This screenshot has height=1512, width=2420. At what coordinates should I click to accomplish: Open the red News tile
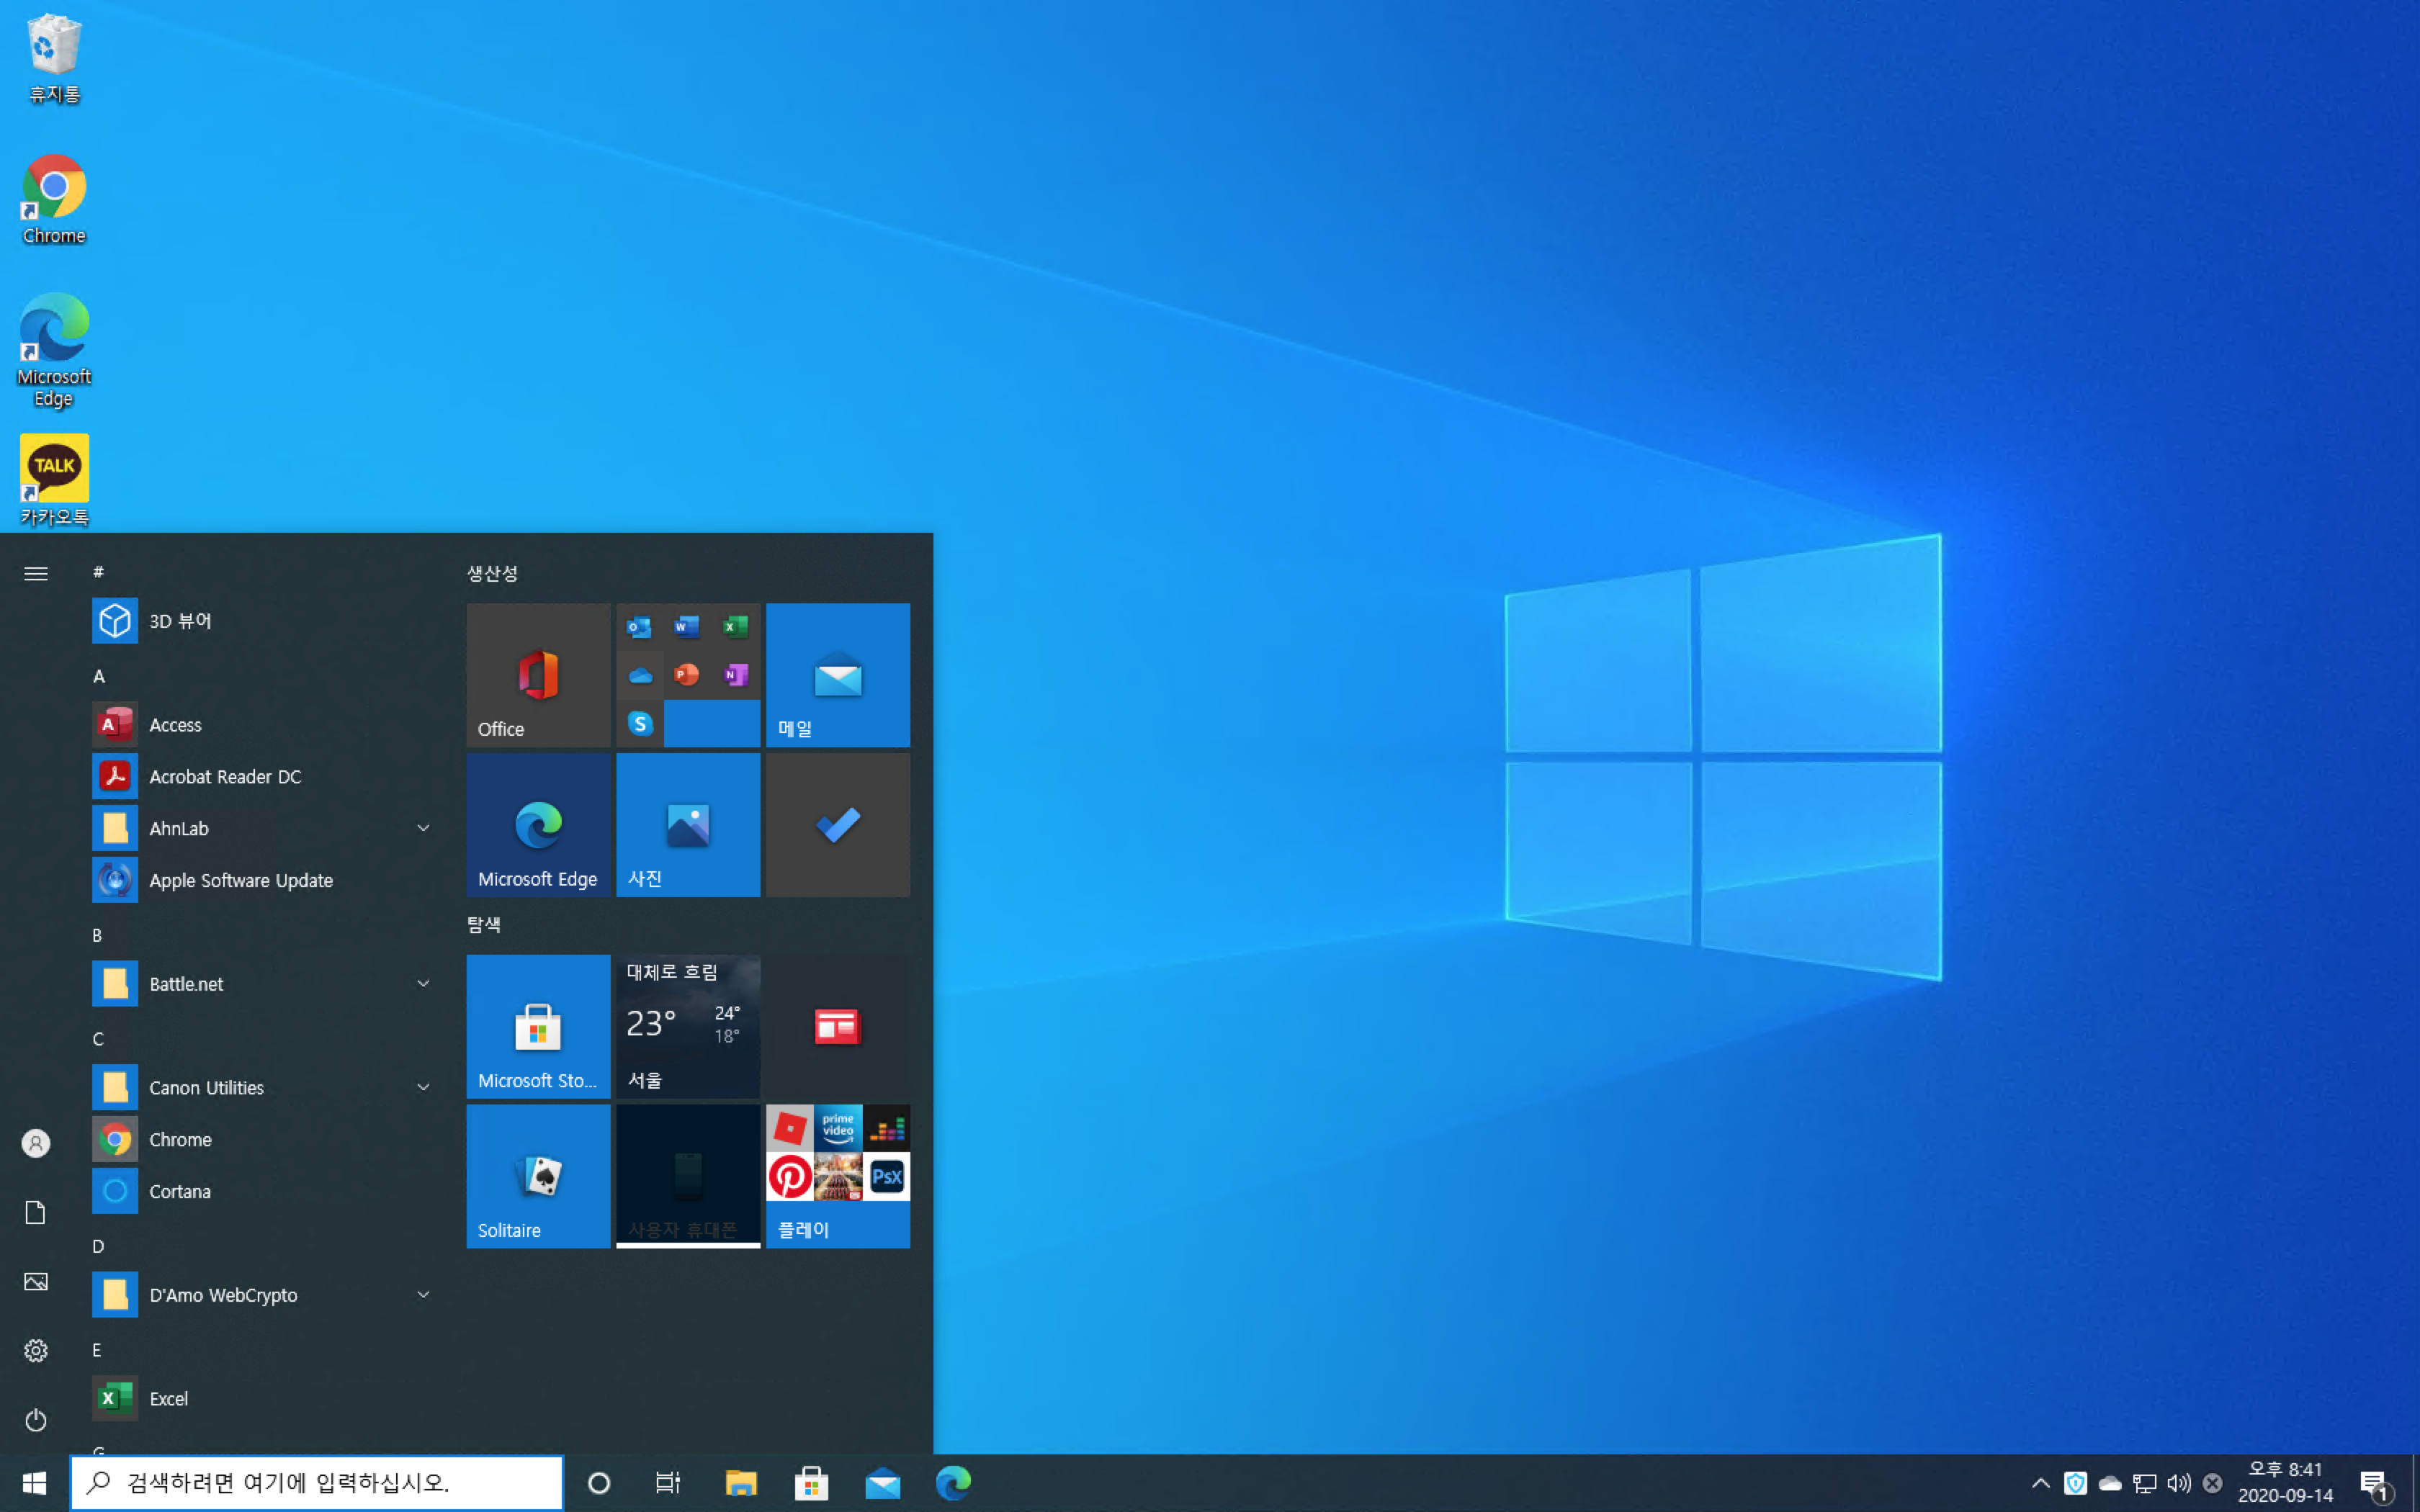coord(838,1026)
